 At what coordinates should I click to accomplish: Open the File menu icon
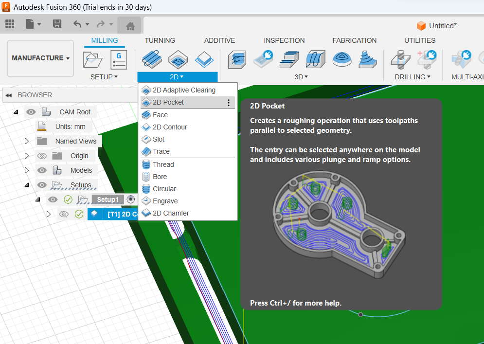(30, 24)
